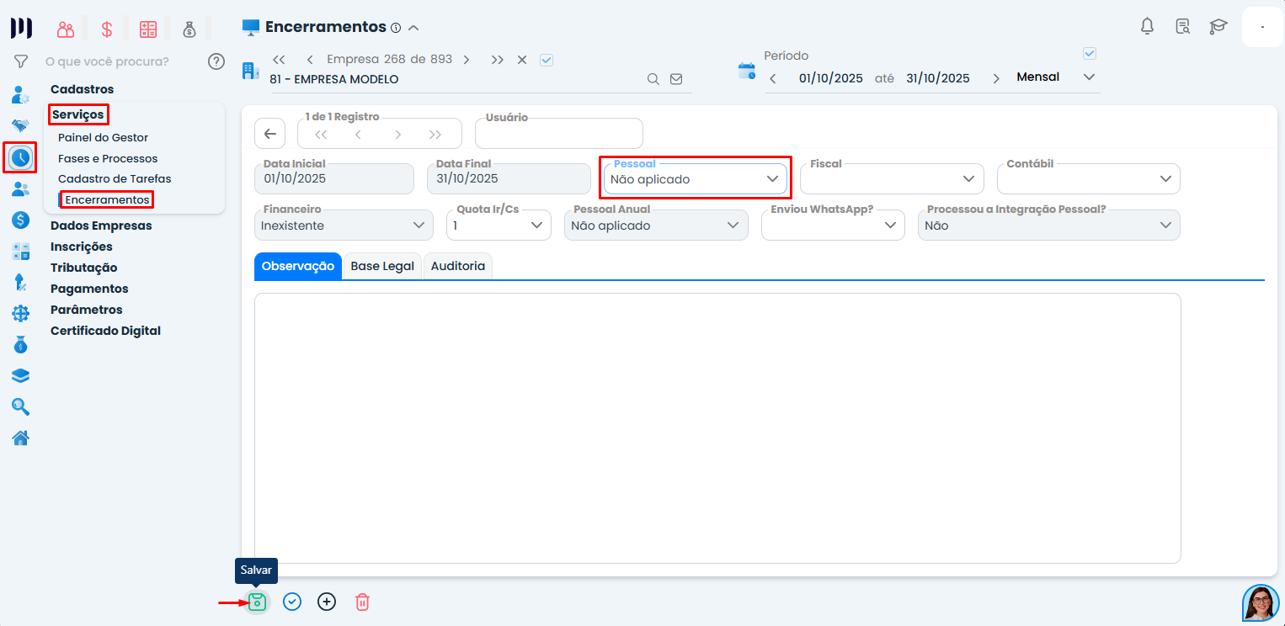Screen dimensions: 1285x626
Task: Click the Usuário input field
Action: 559,134
